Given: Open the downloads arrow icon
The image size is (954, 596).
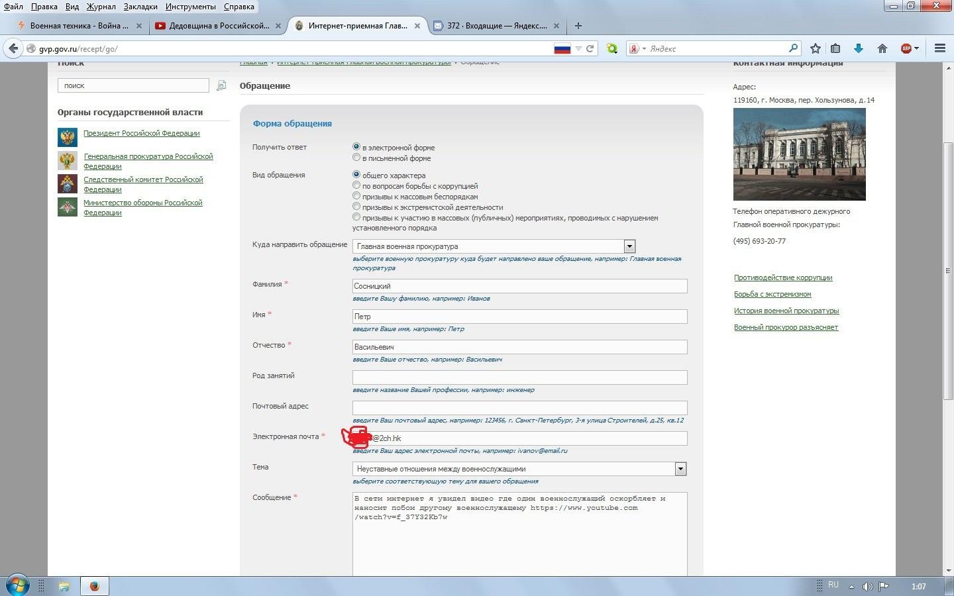Looking at the screenshot, I should point(859,48).
